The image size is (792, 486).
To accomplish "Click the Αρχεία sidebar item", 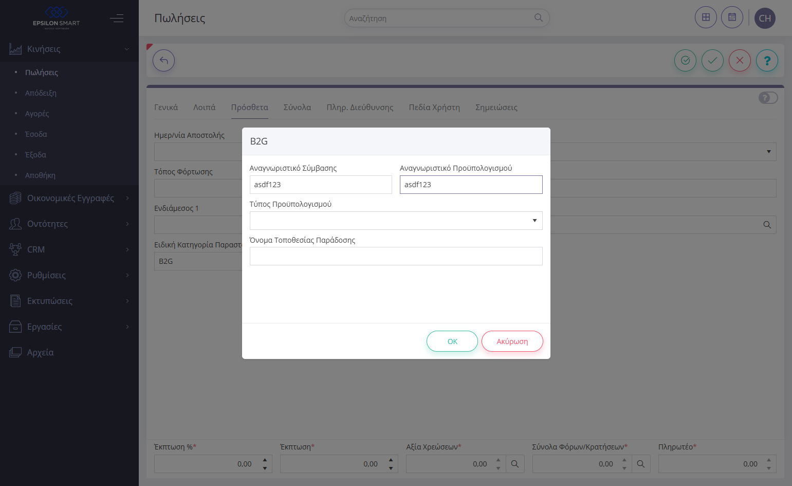I will 69,352.
